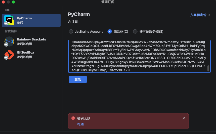Click the 管理订阅 window title

108,2
